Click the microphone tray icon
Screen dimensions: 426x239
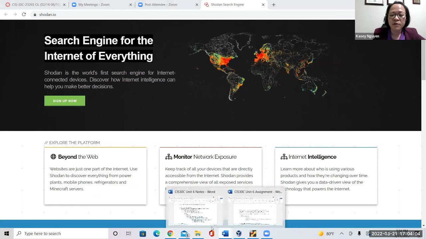359,234
